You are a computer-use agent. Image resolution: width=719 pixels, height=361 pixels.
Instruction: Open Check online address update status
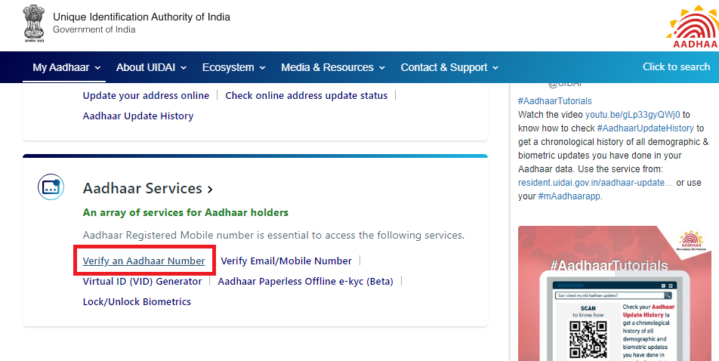307,95
